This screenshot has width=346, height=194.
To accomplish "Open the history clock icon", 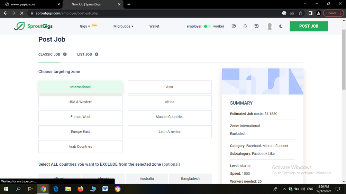I will (x=256, y=26).
